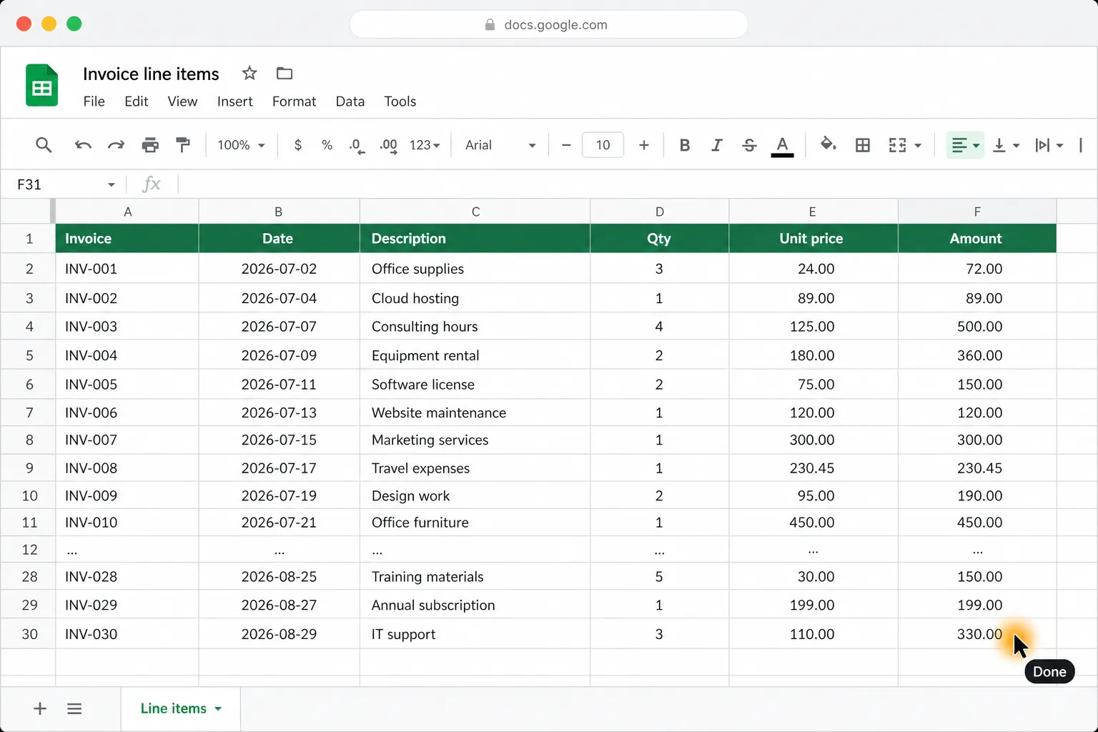Screen dimensions: 1098x732
Task: Select column A header
Action: (127, 212)
